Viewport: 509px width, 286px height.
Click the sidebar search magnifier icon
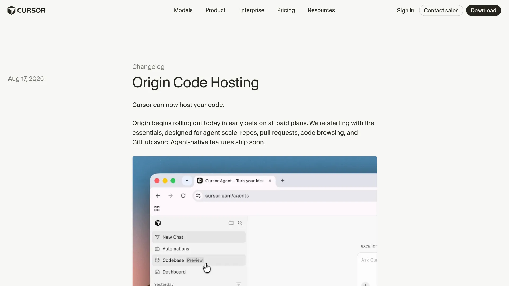click(x=240, y=223)
